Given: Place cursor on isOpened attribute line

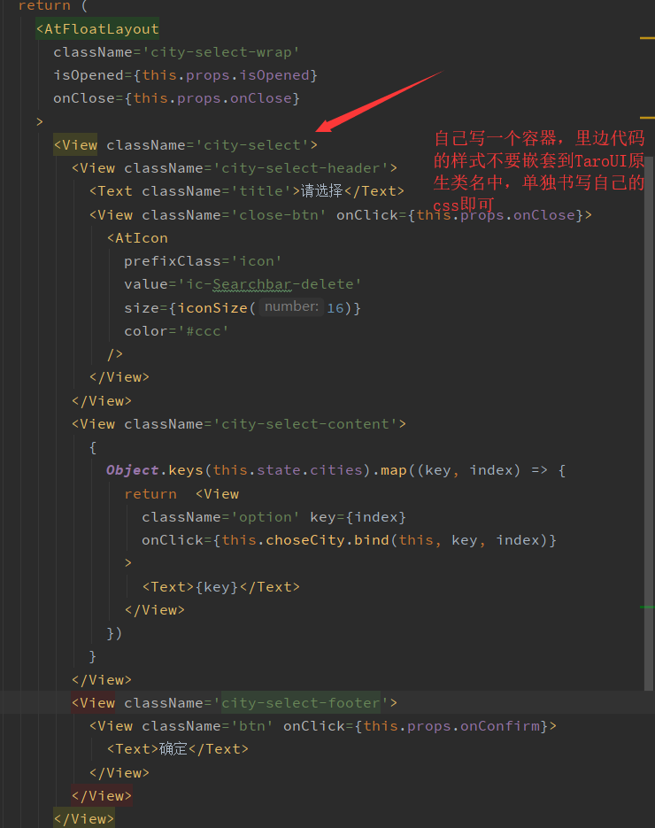Looking at the screenshot, I should [x=185, y=75].
